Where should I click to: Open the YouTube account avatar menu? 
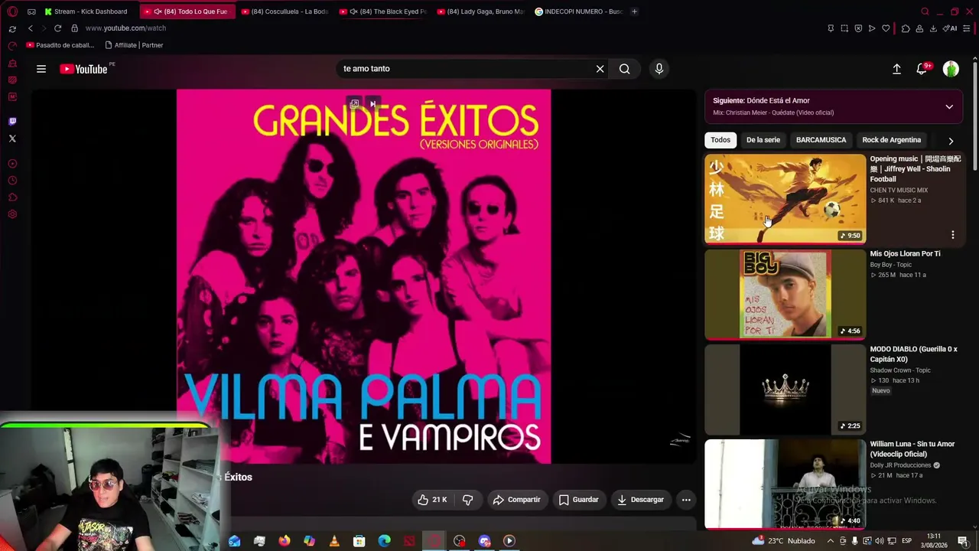point(951,69)
